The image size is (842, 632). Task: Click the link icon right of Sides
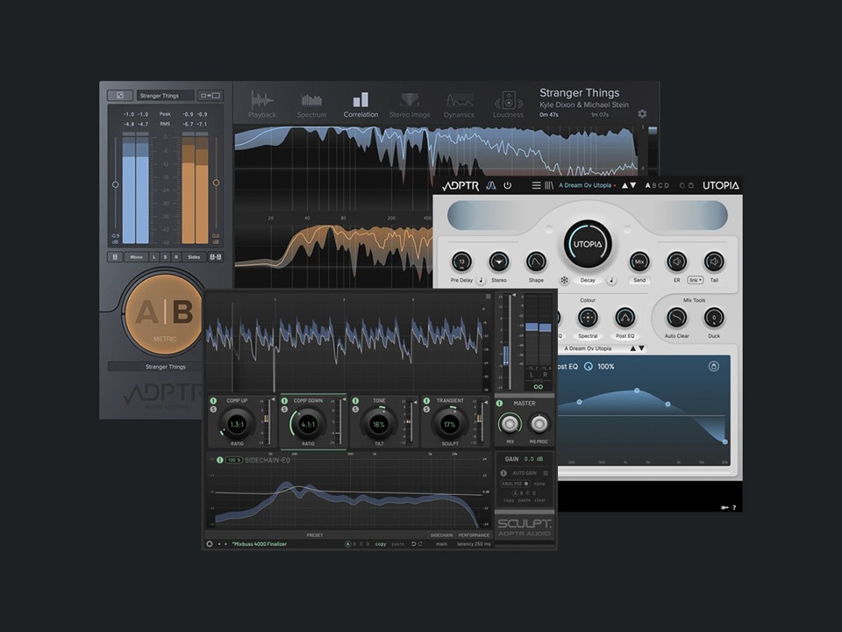[216, 257]
